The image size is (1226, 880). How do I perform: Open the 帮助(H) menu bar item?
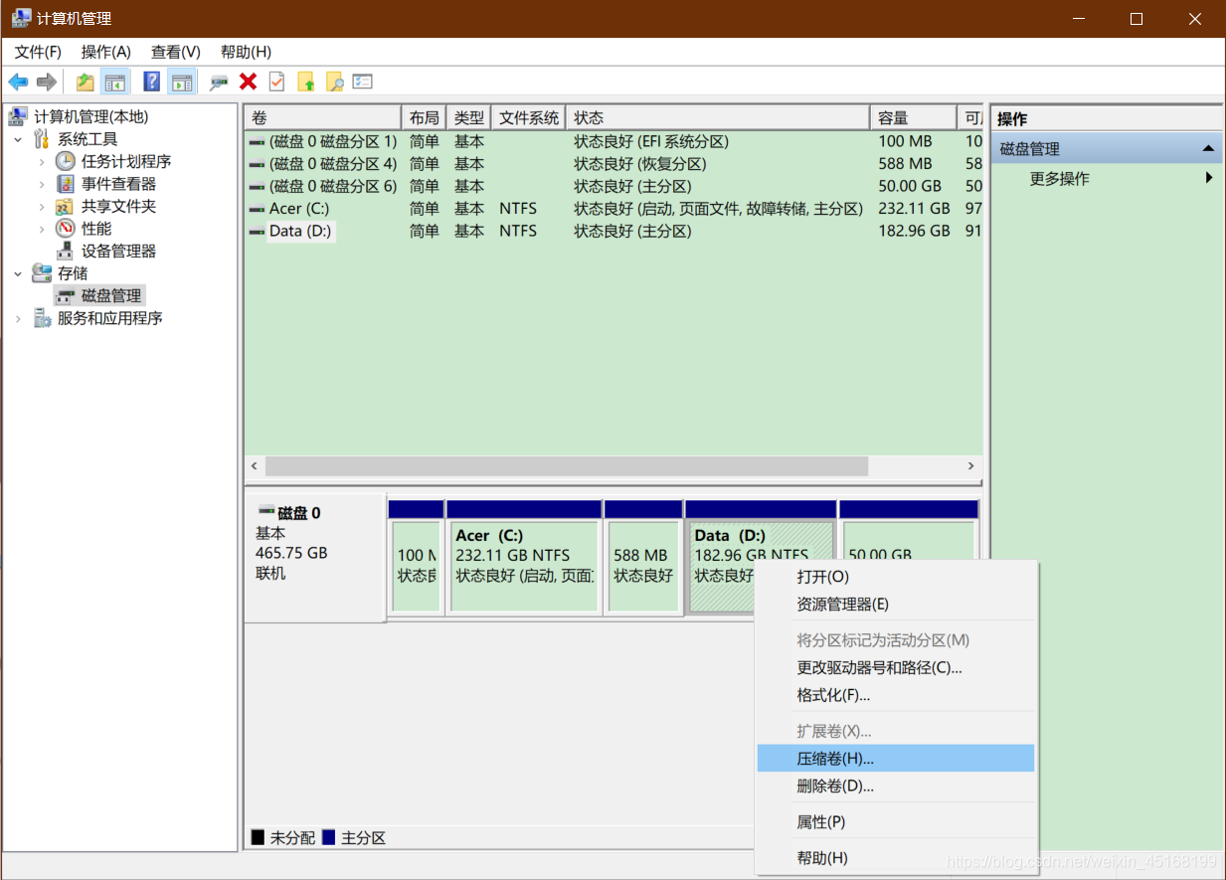tap(246, 52)
